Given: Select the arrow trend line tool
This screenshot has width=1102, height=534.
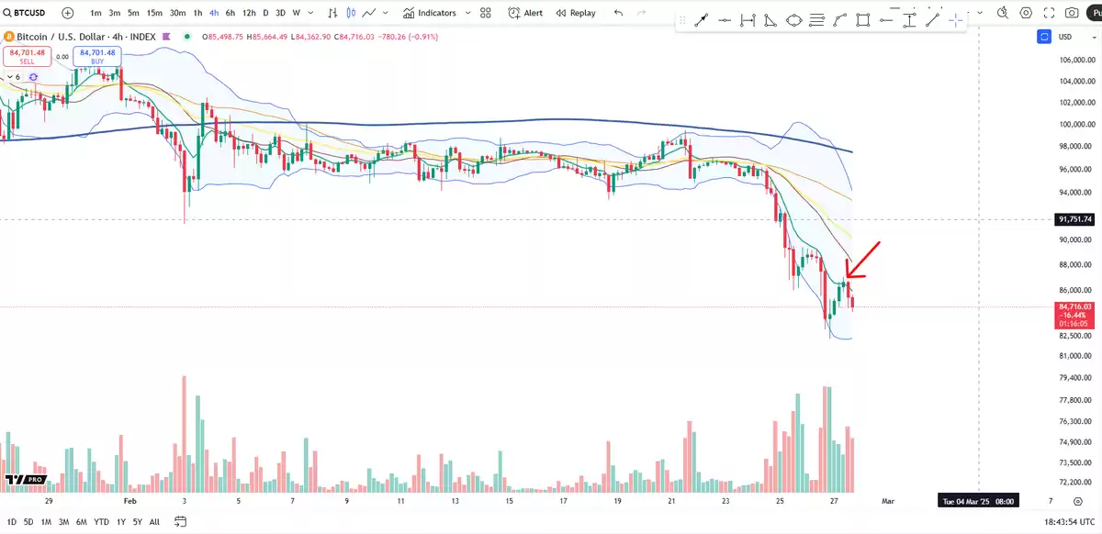Looking at the screenshot, I should [x=702, y=20].
